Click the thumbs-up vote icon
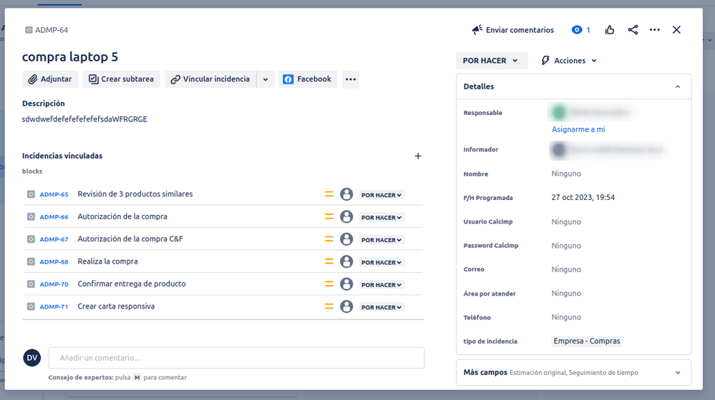The height and width of the screenshot is (400, 715). pos(610,30)
